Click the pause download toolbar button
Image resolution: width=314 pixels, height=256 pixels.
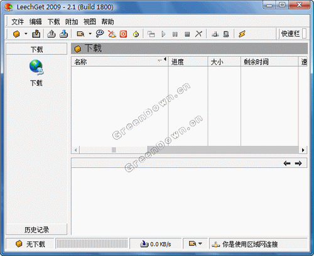point(175,34)
